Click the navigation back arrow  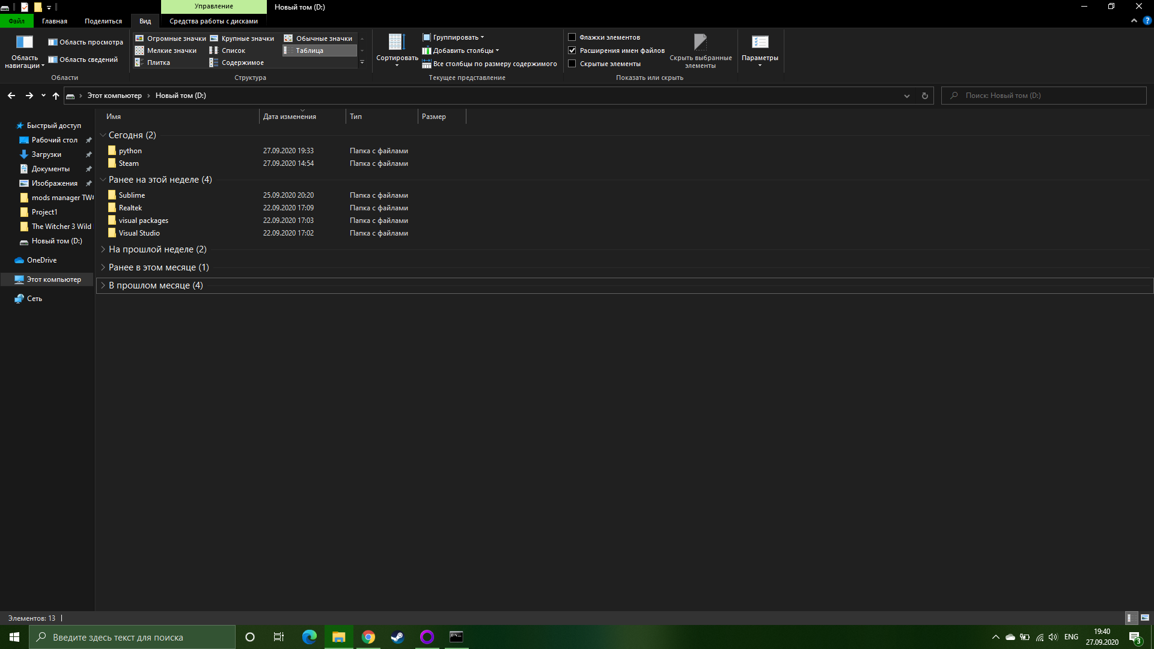[11, 95]
